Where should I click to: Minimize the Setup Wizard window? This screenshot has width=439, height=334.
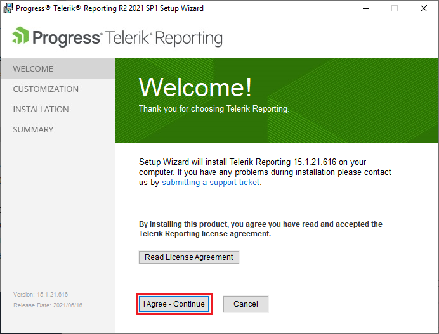[x=366, y=8]
